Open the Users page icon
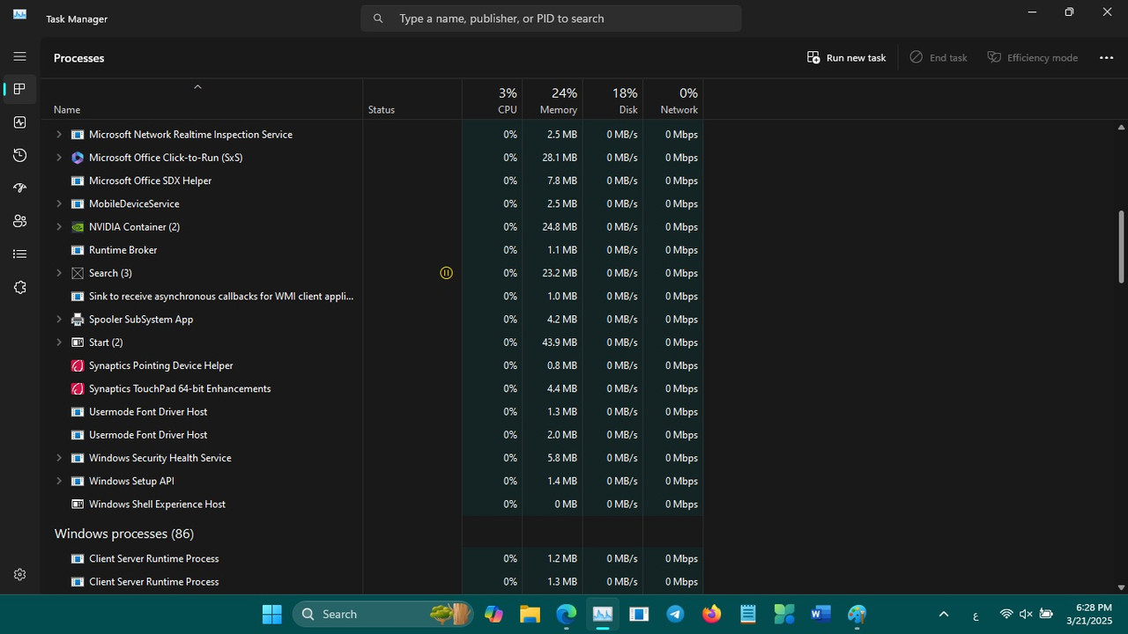 (19, 221)
